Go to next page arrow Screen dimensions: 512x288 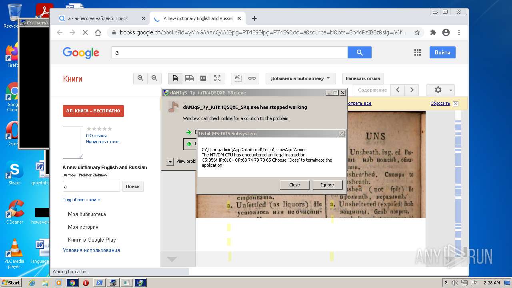click(x=412, y=90)
